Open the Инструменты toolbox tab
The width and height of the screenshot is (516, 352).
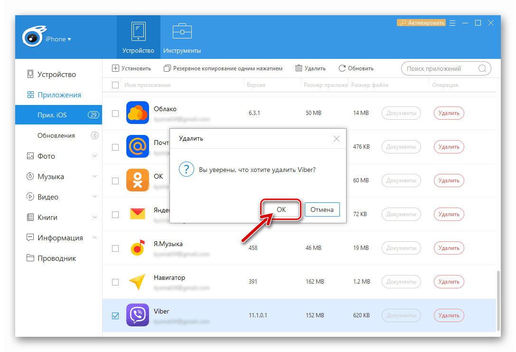pyautogui.click(x=182, y=37)
